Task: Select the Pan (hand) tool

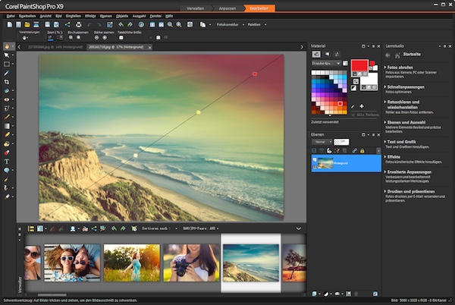Action: click(7, 46)
